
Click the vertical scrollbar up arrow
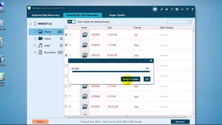point(194,27)
